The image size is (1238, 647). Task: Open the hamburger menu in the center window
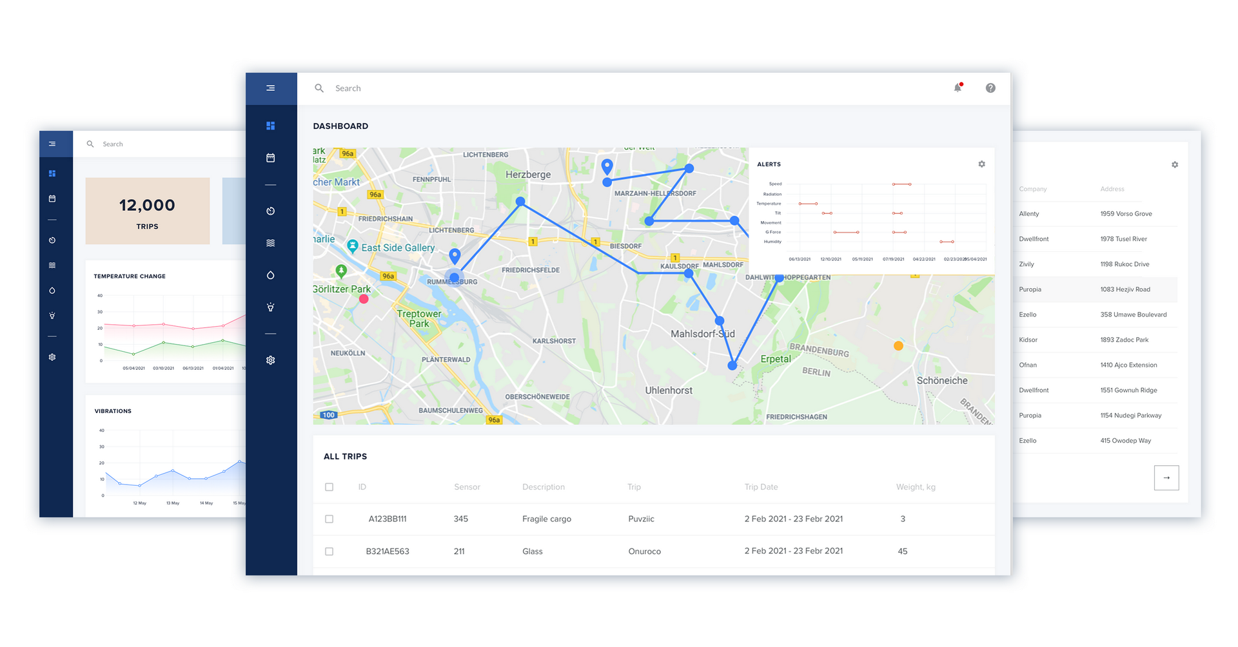[x=271, y=88]
